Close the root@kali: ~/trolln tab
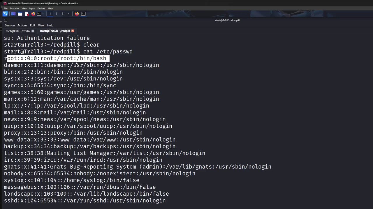 tap(33, 31)
